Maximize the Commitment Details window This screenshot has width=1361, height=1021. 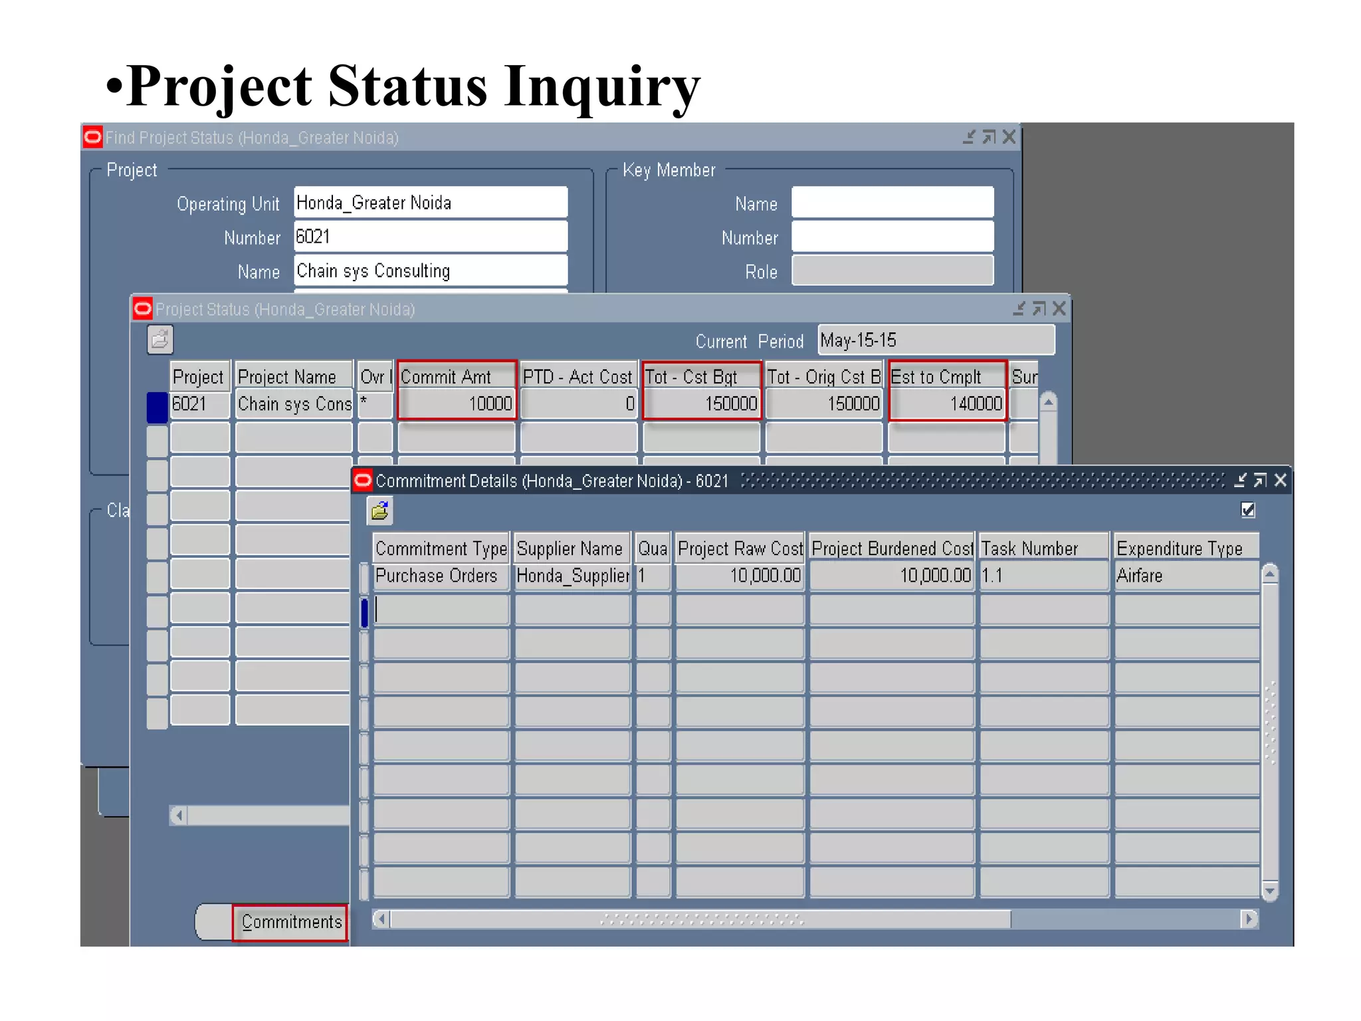(1260, 480)
